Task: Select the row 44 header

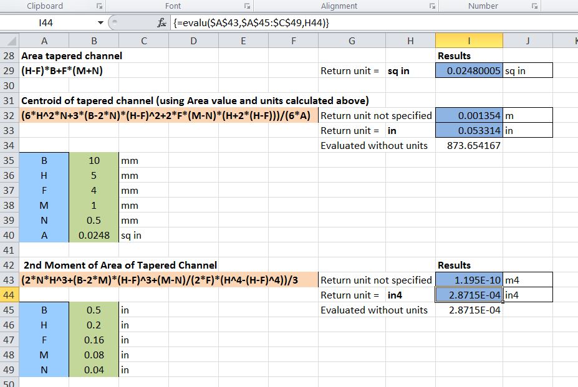Action: pyautogui.click(x=9, y=295)
